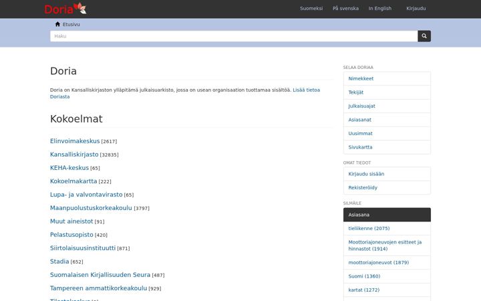Follow the Lisää tietoa Doriasta link

click(185, 93)
